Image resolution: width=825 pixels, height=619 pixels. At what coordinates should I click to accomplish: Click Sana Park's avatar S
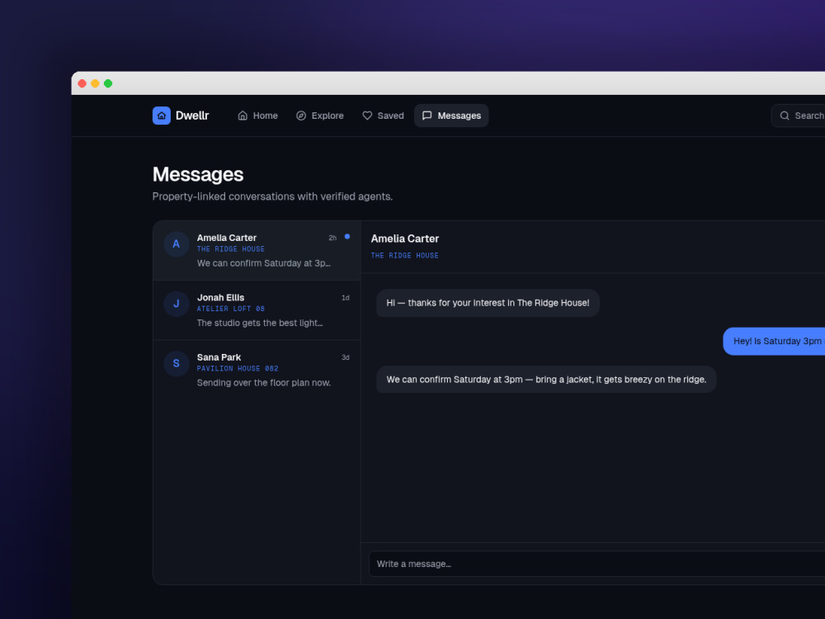tap(177, 363)
